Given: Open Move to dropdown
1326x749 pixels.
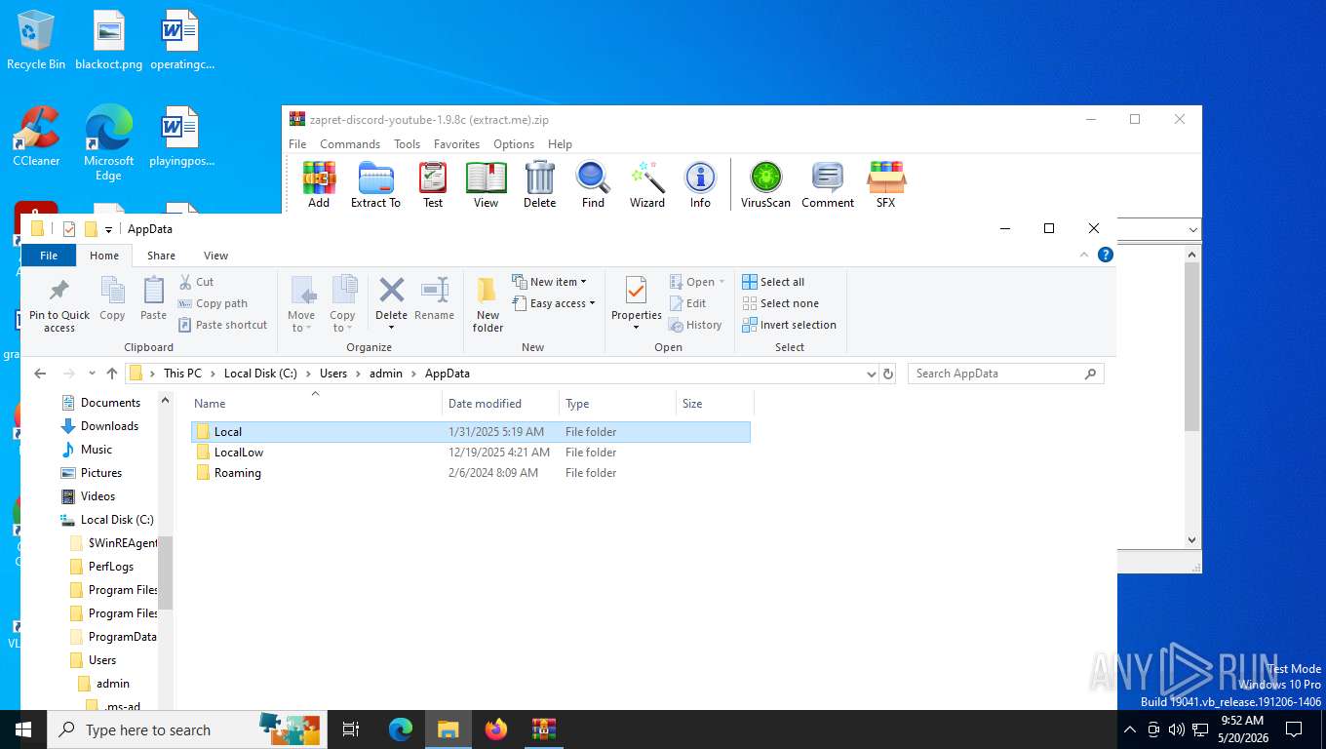Looking at the screenshot, I should tap(301, 304).
